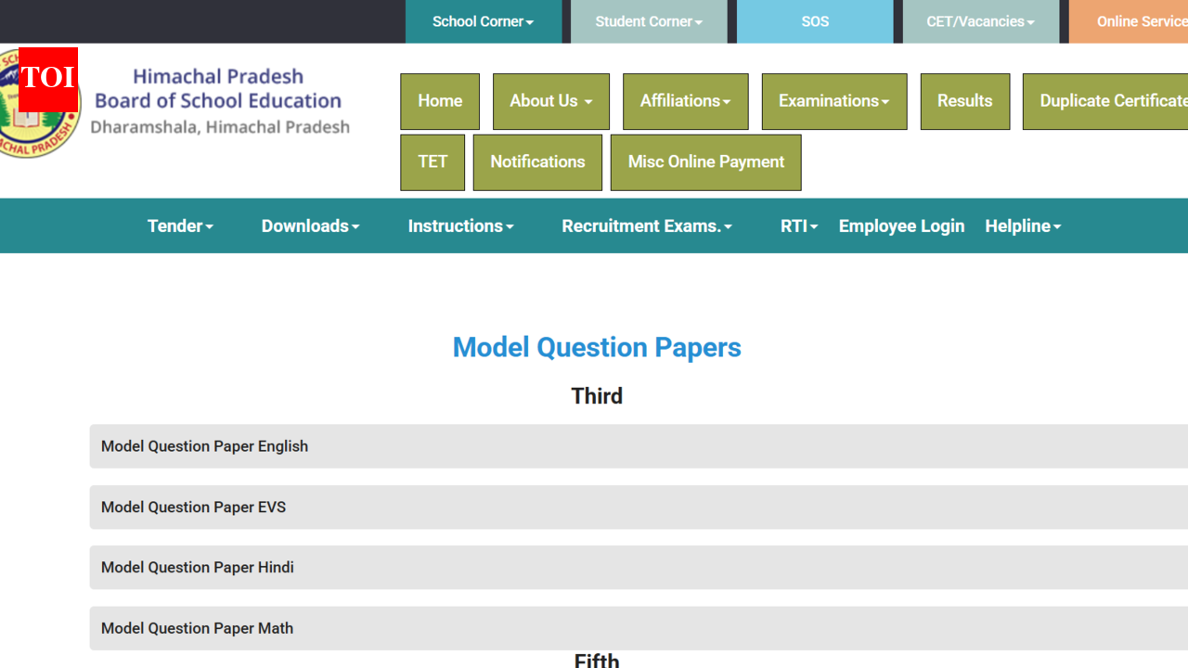The image size is (1188, 668).
Task: Click the Duplicate Certificate button
Action: pyautogui.click(x=1105, y=101)
